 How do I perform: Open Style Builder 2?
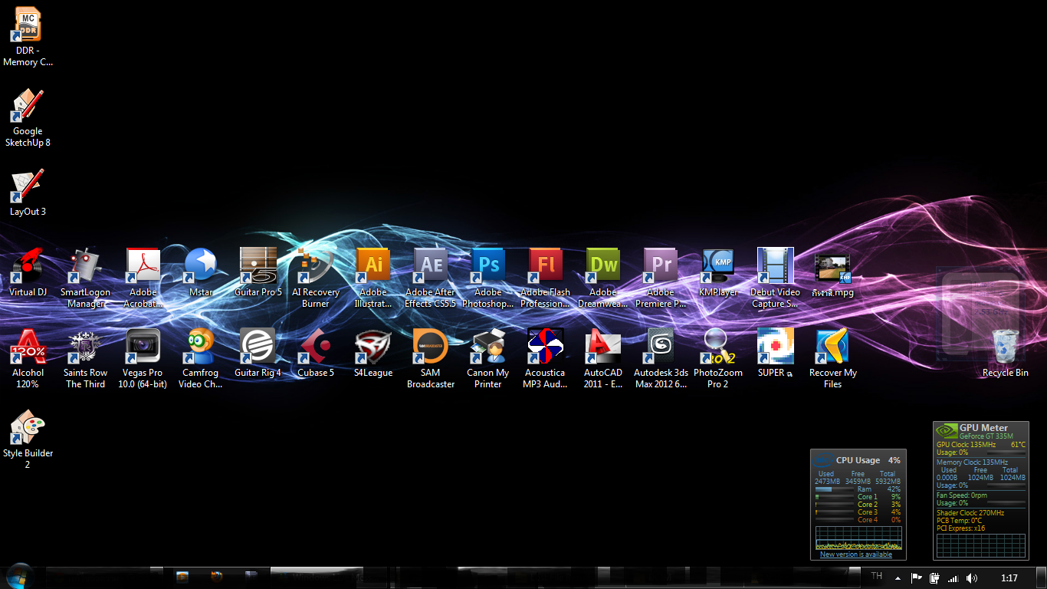pyautogui.click(x=28, y=439)
